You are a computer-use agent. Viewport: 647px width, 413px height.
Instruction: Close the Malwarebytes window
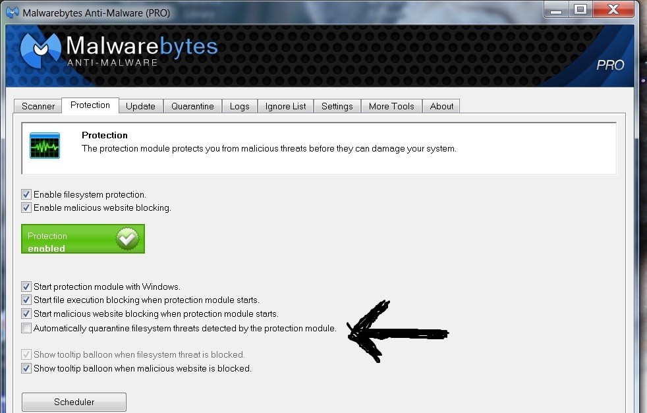(x=613, y=9)
